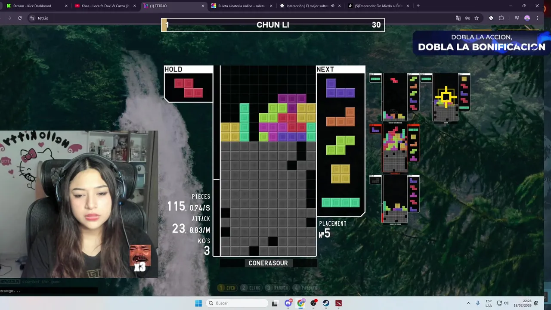This screenshot has width=551, height=310.
Task: Close the Stream - Kick Dashboard tab
Action: pyautogui.click(x=66, y=6)
